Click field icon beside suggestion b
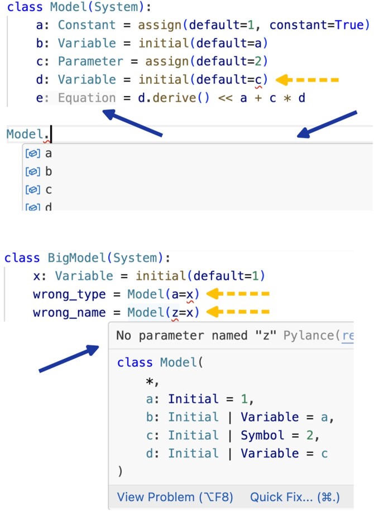374x511 pixels. (x=32, y=171)
